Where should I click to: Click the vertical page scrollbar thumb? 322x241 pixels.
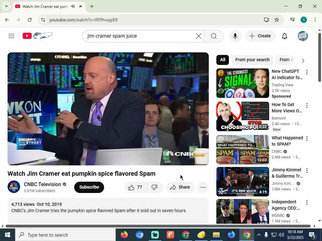point(319,57)
